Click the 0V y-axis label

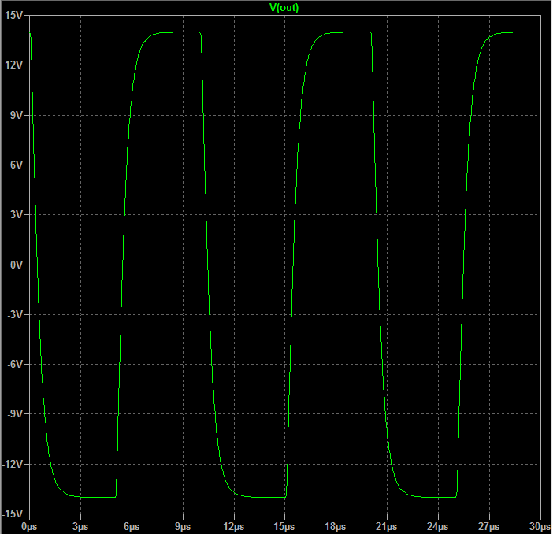17,265
